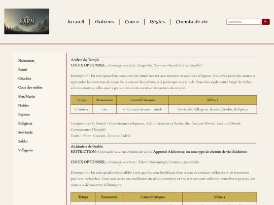The image size is (274, 205).
Task: Select Mer/Marin in the sidebar
Action: (x=26, y=96)
